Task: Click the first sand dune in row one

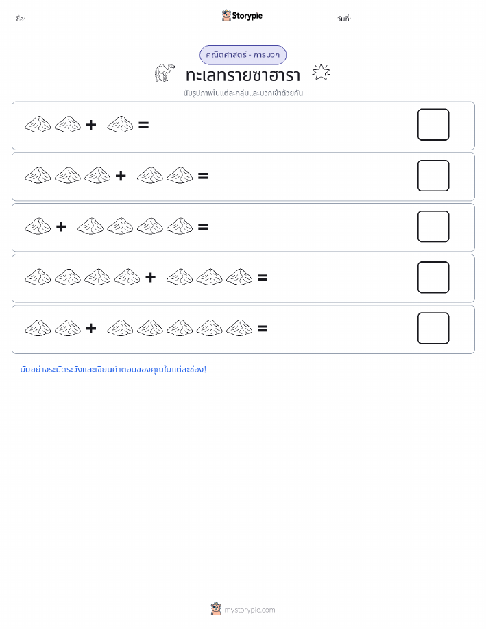Action: point(38,124)
